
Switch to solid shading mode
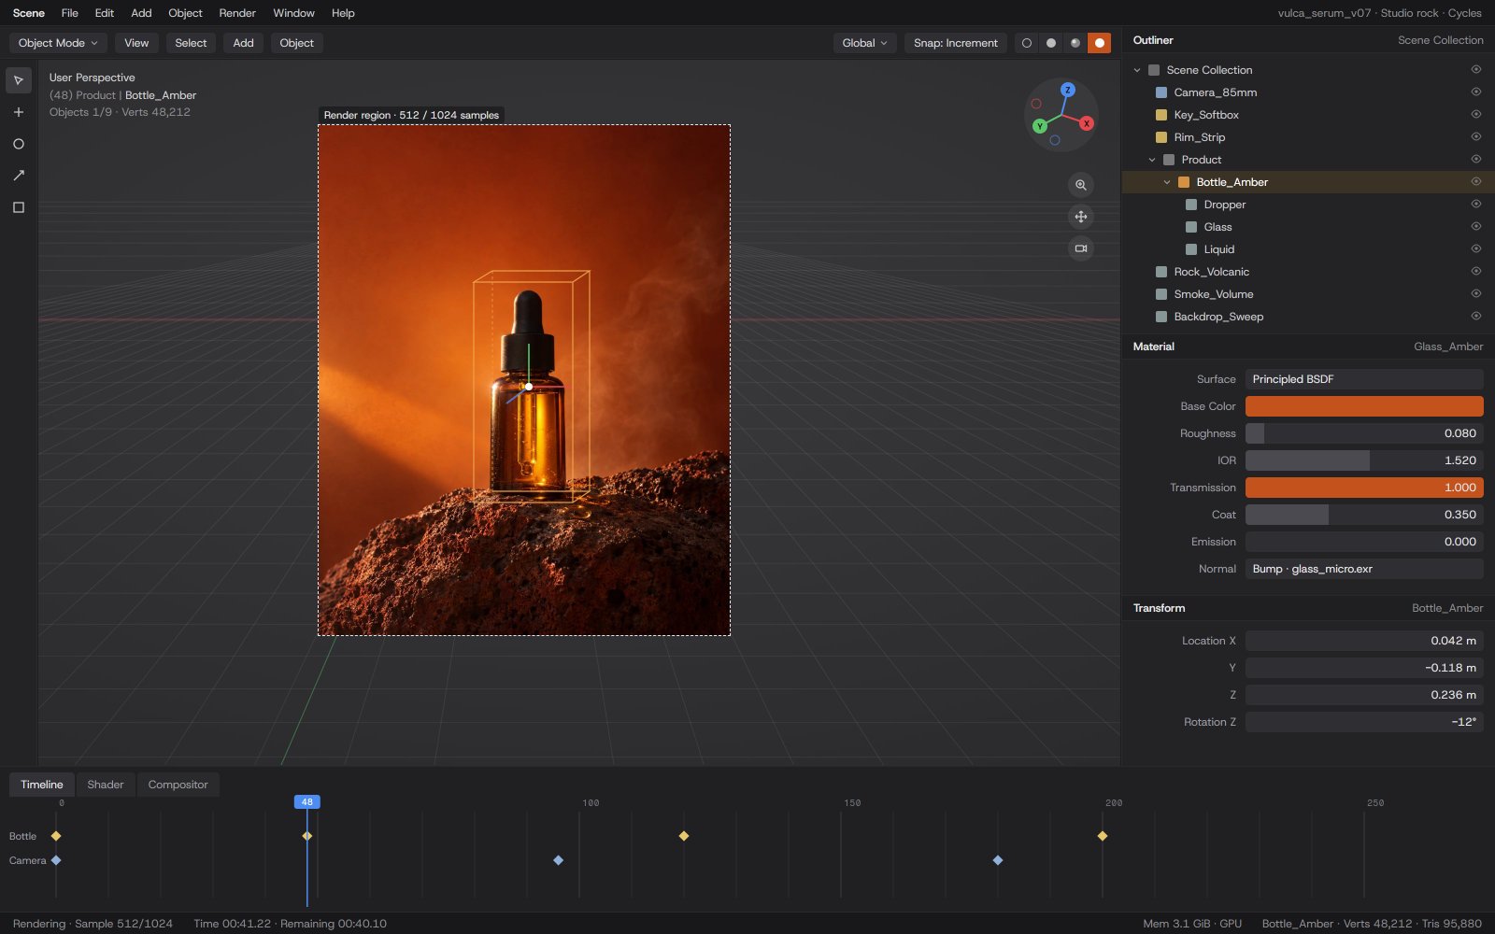(x=1051, y=43)
